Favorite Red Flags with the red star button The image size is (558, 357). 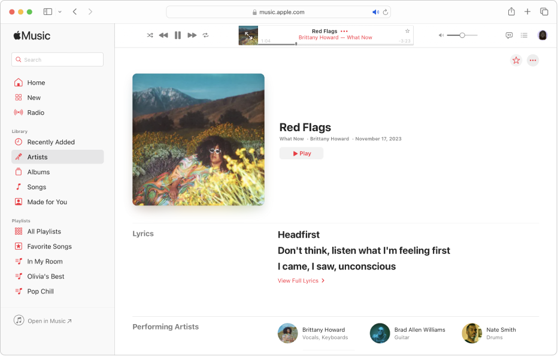click(516, 60)
